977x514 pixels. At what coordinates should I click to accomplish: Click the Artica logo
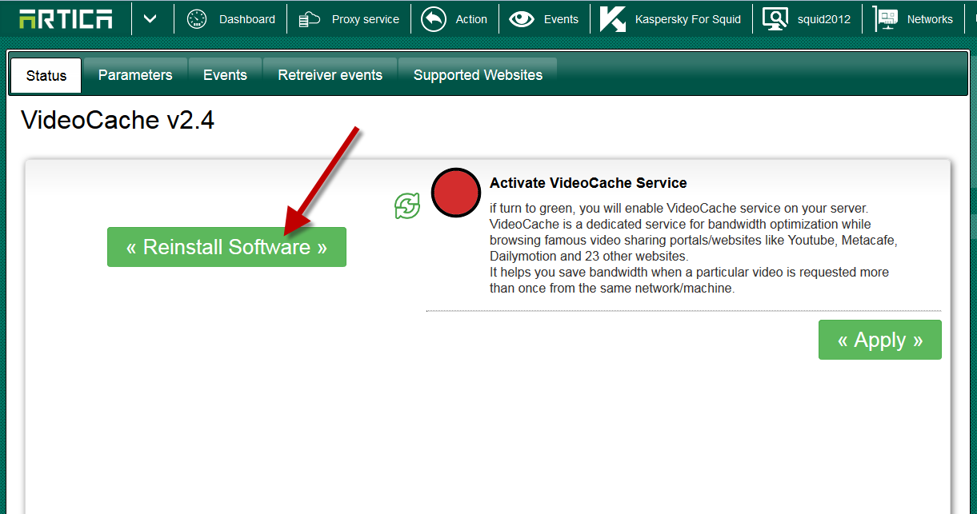point(66,19)
